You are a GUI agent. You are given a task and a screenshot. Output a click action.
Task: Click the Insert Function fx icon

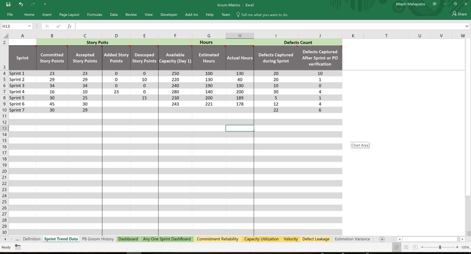(69, 26)
